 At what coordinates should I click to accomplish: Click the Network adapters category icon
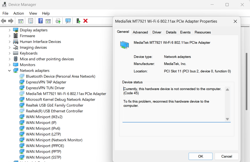point(16,70)
